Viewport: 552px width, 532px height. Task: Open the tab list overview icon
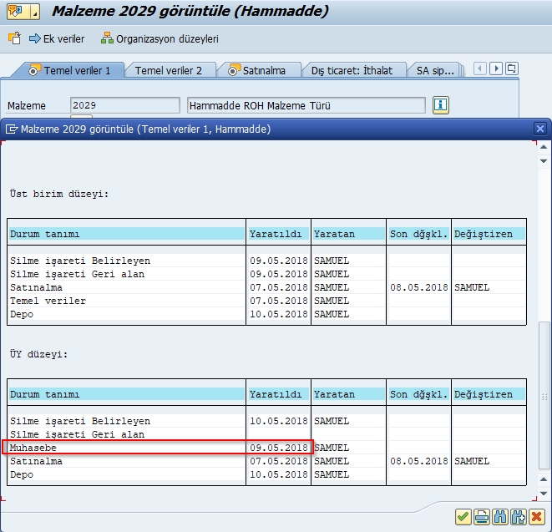pos(512,68)
